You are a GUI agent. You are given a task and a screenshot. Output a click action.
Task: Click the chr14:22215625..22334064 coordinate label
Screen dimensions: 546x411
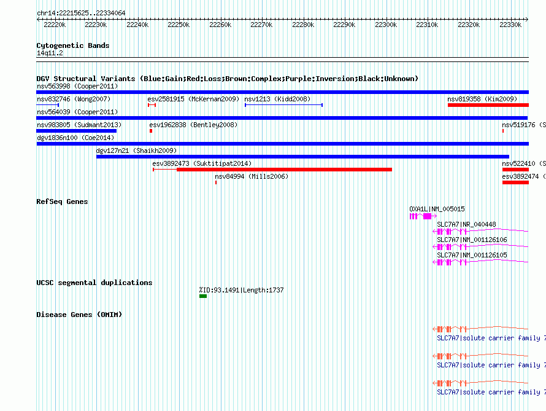[x=81, y=13]
